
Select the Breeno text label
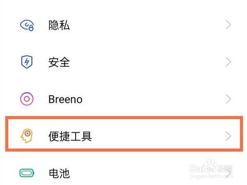pyautogui.click(x=65, y=99)
